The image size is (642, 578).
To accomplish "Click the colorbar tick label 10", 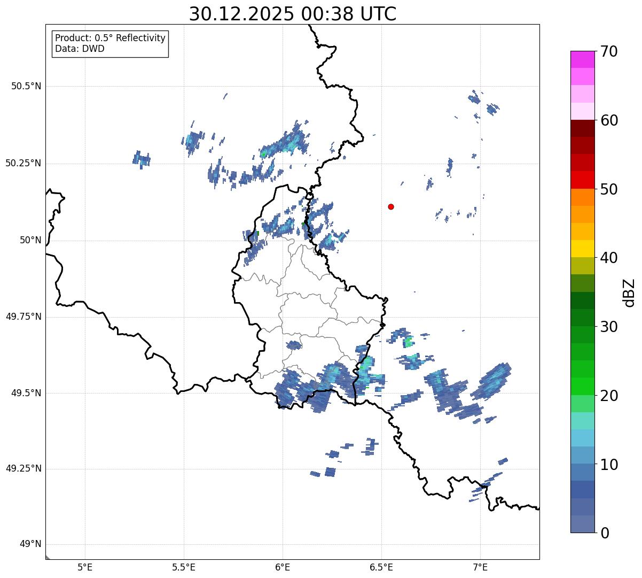I will pyautogui.click(x=609, y=465).
